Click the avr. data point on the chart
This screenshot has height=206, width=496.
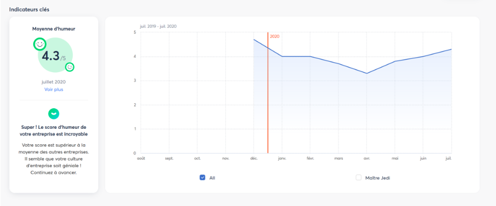(367, 73)
